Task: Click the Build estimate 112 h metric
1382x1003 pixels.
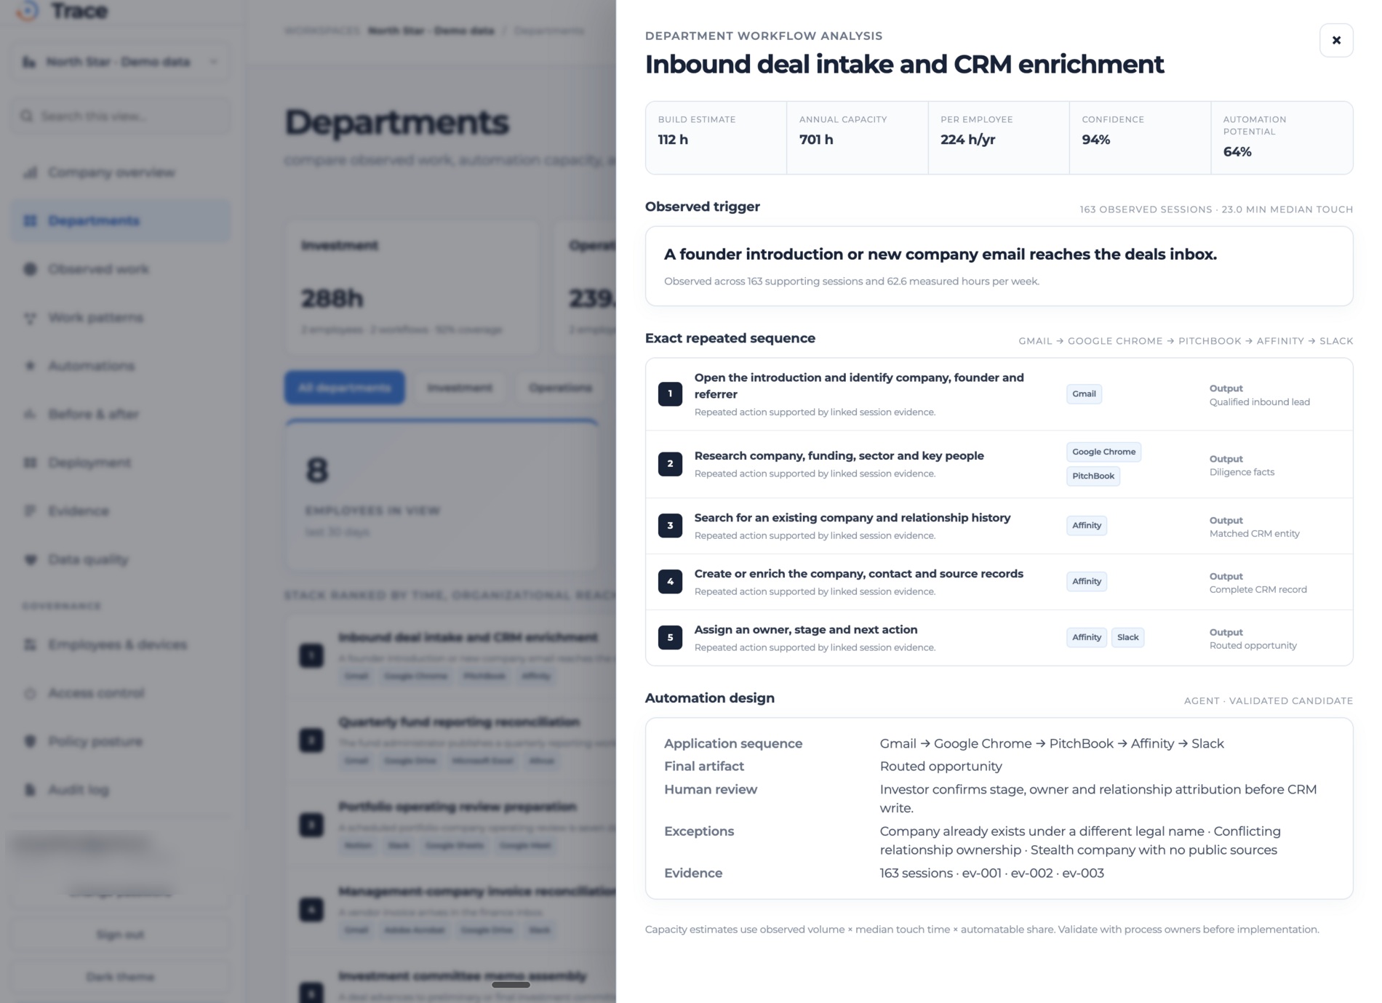Action: pyautogui.click(x=716, y=137)
